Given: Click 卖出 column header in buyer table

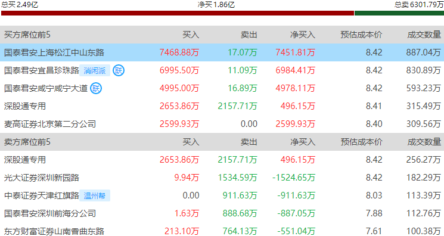Looking at the screenshot, I should [249, 35].
